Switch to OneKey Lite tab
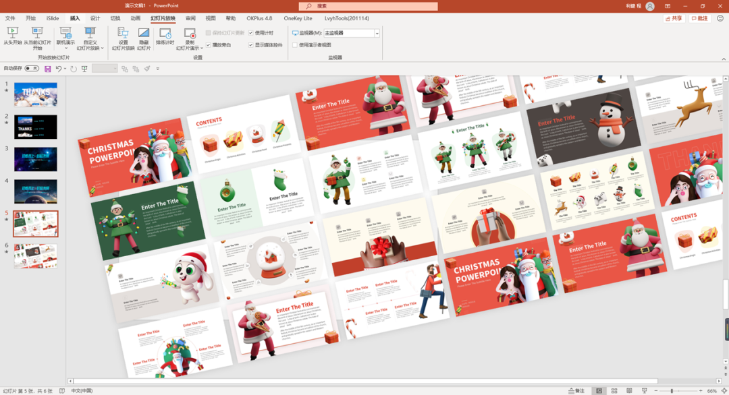This screenshot has height=395, width=729. pyautogui.click(x=298, y=18)
